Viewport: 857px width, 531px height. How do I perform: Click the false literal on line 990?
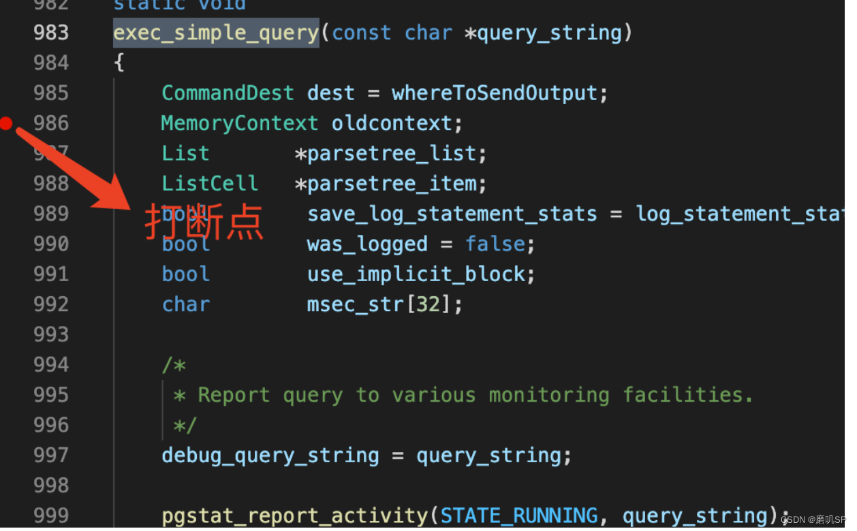[495, 244]
